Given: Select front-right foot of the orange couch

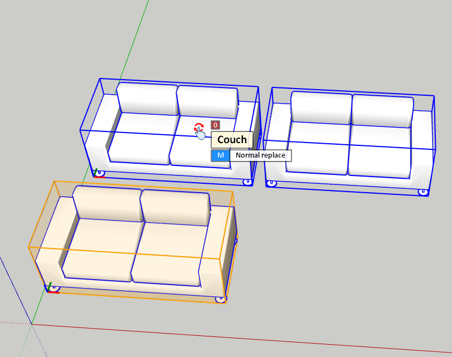Looking at the screenshot, I should (x=221, y=298).
